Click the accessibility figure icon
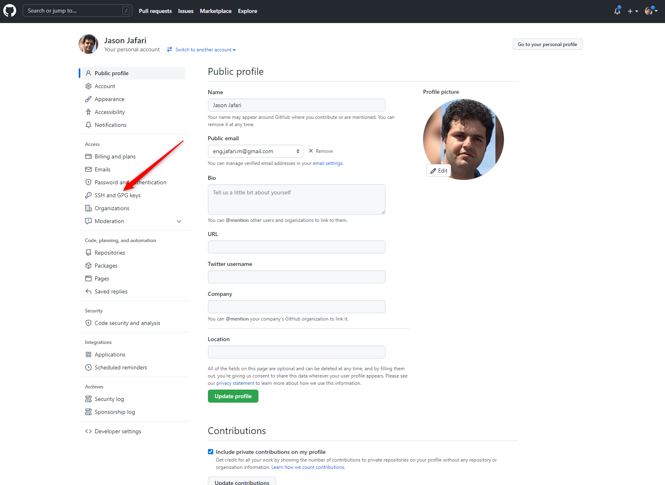 [x=88, y=112]
